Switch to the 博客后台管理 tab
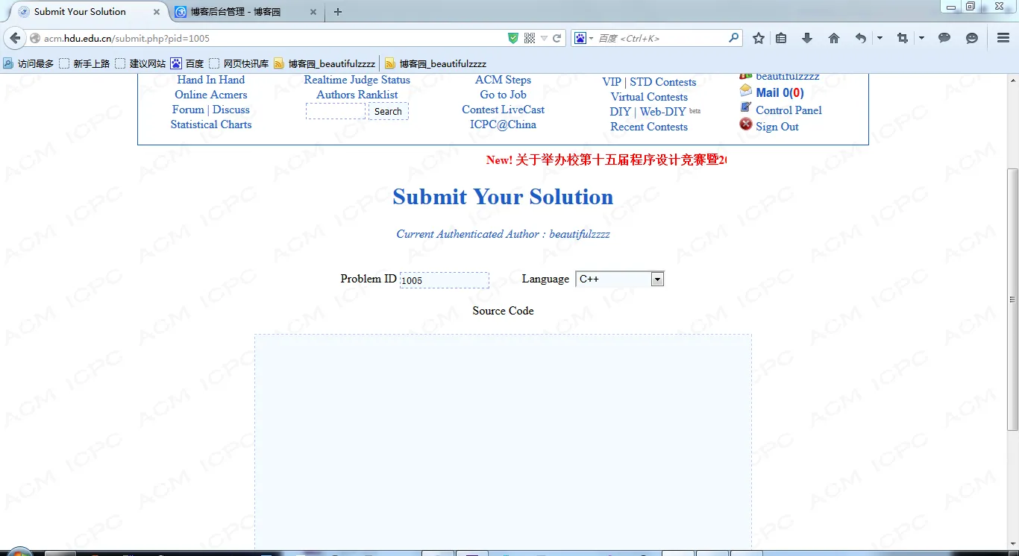Screen dimensions: 1019x556 [x=246, y=12]
